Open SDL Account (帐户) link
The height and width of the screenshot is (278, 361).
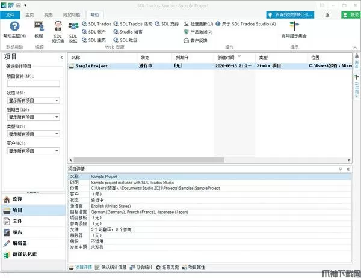[94, 32]
